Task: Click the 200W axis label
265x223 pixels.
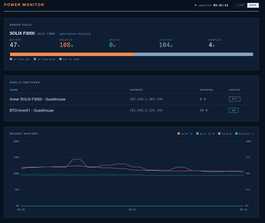Action: click(16, 141)
